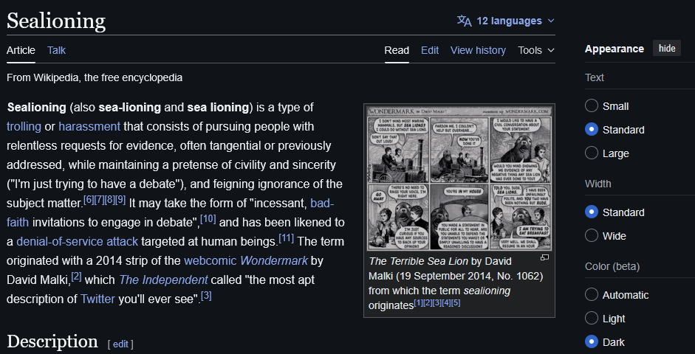Click the Description section heading
Viewport: 695px width, 354px height.
click(x=52, y=341)
